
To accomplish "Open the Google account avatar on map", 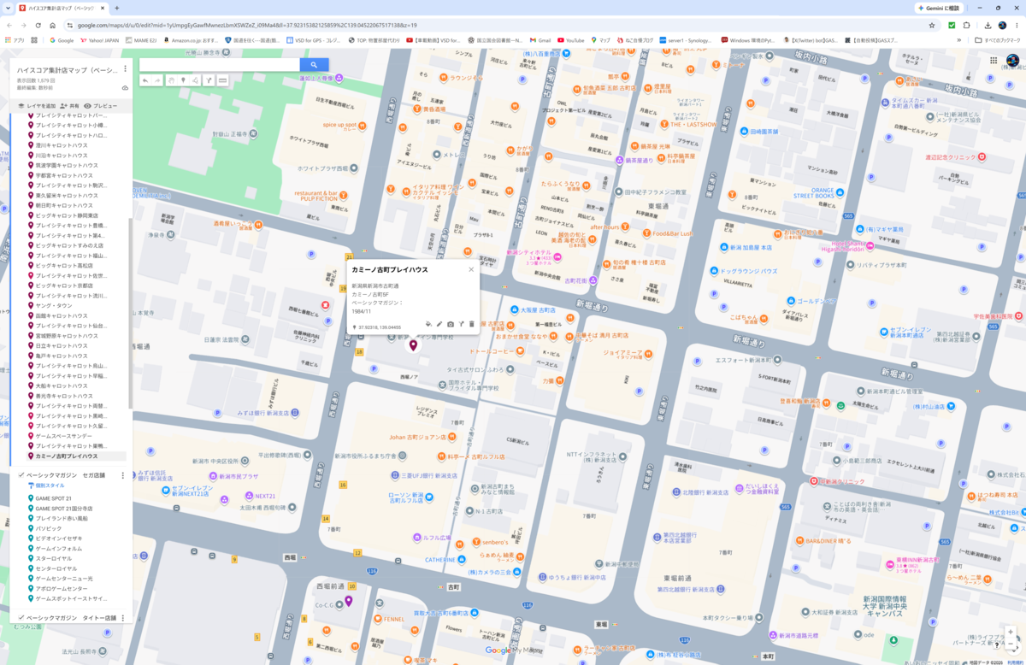I will click(x=1012, y=61).
